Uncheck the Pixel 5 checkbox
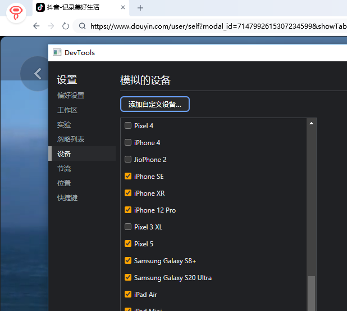The image size is (347, 311). pyautogui.click(x=128, y=244)
